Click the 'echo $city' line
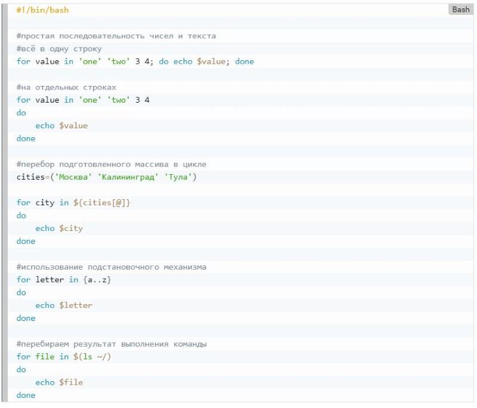 59,228
